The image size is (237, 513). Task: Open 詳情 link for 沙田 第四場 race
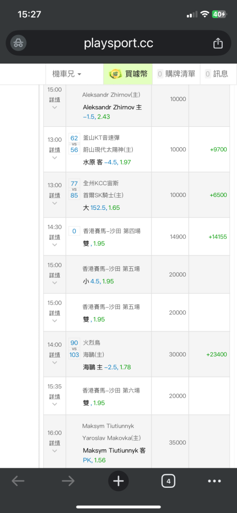[x=55, y=237]
